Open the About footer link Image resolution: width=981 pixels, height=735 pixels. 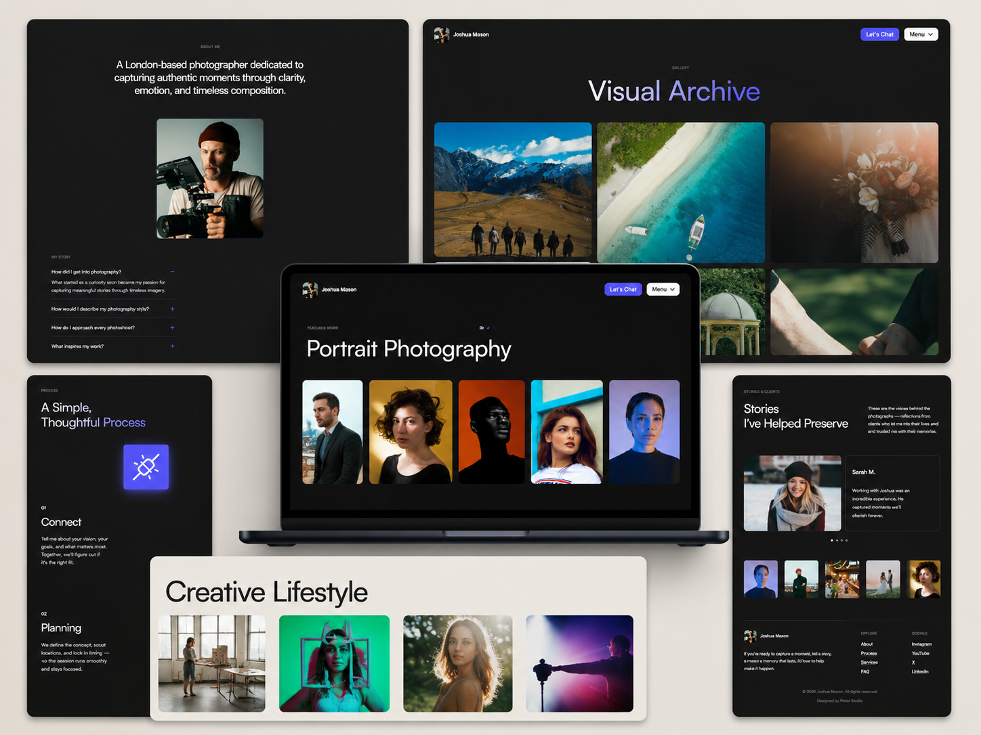[867, 644]
